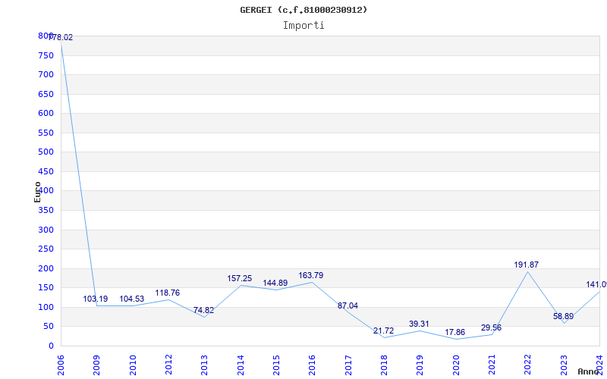
Task: Click the y-axis value 50
Action: coord(48,327)
